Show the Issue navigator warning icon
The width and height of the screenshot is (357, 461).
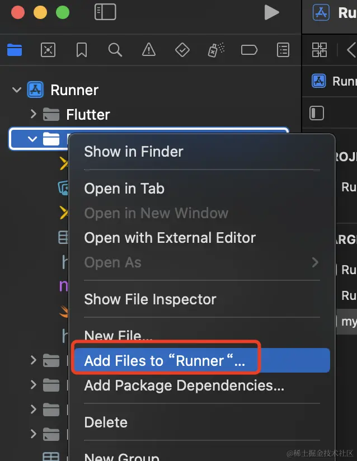(149, 50)
